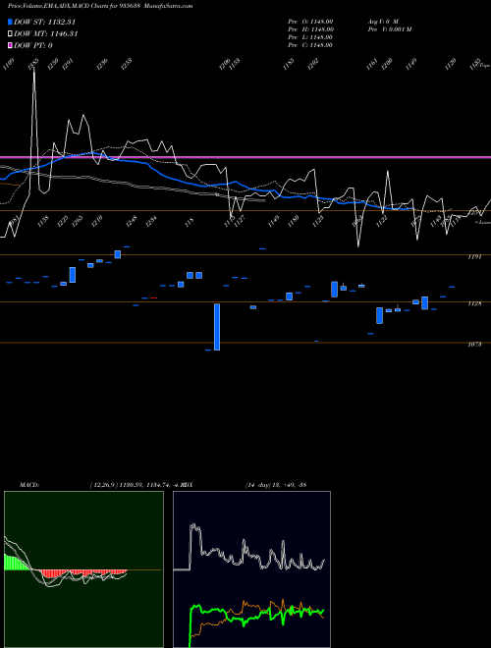Click the tallest blue candlestick bar
Image resolution: width=491 pixels, height=648 pixels.
pyautogui.click(x=217, y=327)
